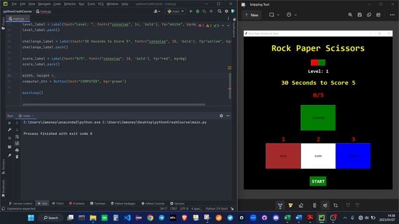Open the VCS menu in PyCharm

(101, 4)
